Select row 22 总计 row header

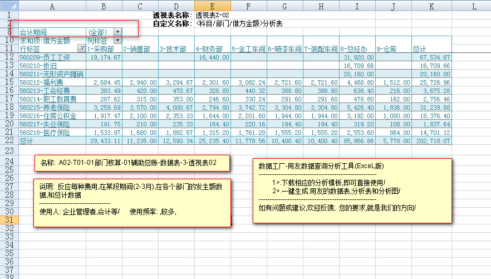(9, 141)
